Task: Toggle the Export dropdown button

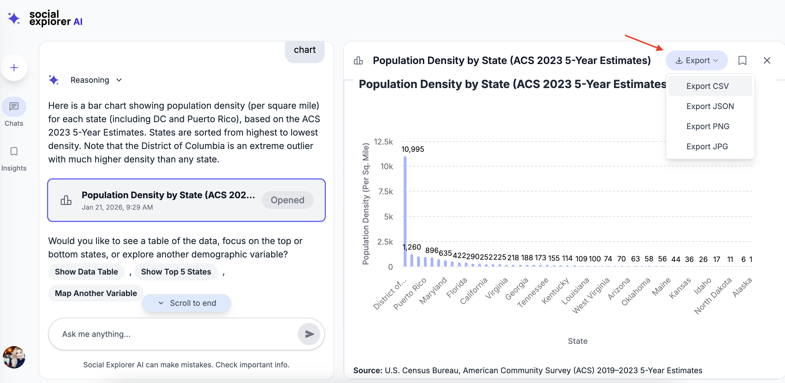Action: click(697, 61)
